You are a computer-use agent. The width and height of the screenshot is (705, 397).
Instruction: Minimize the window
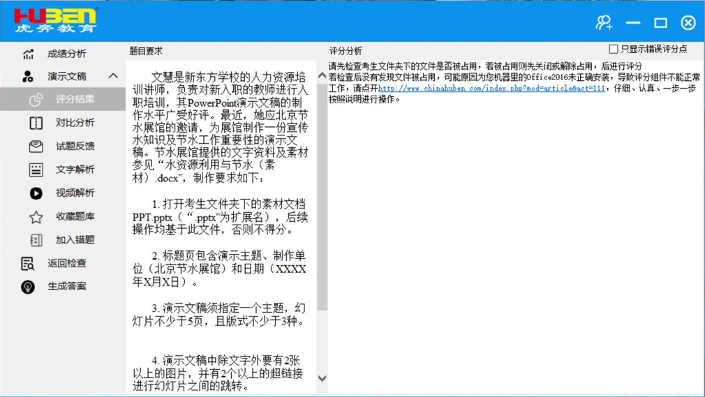[632, 22]
